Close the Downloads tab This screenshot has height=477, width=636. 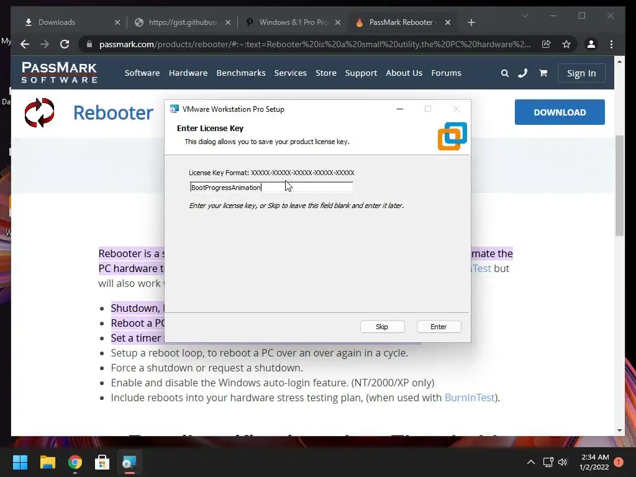click(117, 22)
